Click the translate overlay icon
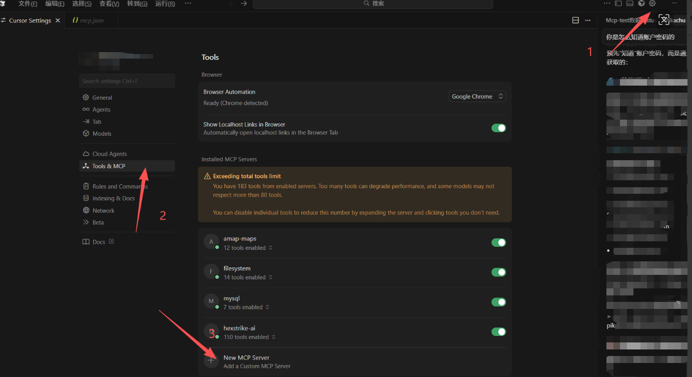This screenshot has width=692, height=377. coord(664,20)
